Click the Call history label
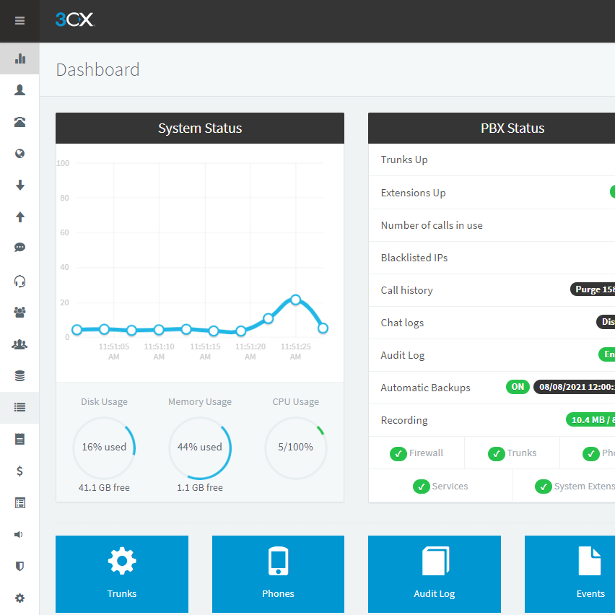615x615 pixels. pyautogui.click(x=406, y=290)
